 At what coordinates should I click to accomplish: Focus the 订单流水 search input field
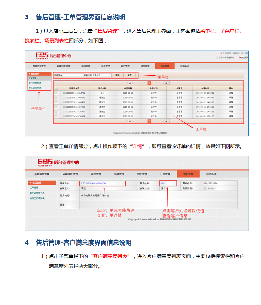click(x=73, y=75)
